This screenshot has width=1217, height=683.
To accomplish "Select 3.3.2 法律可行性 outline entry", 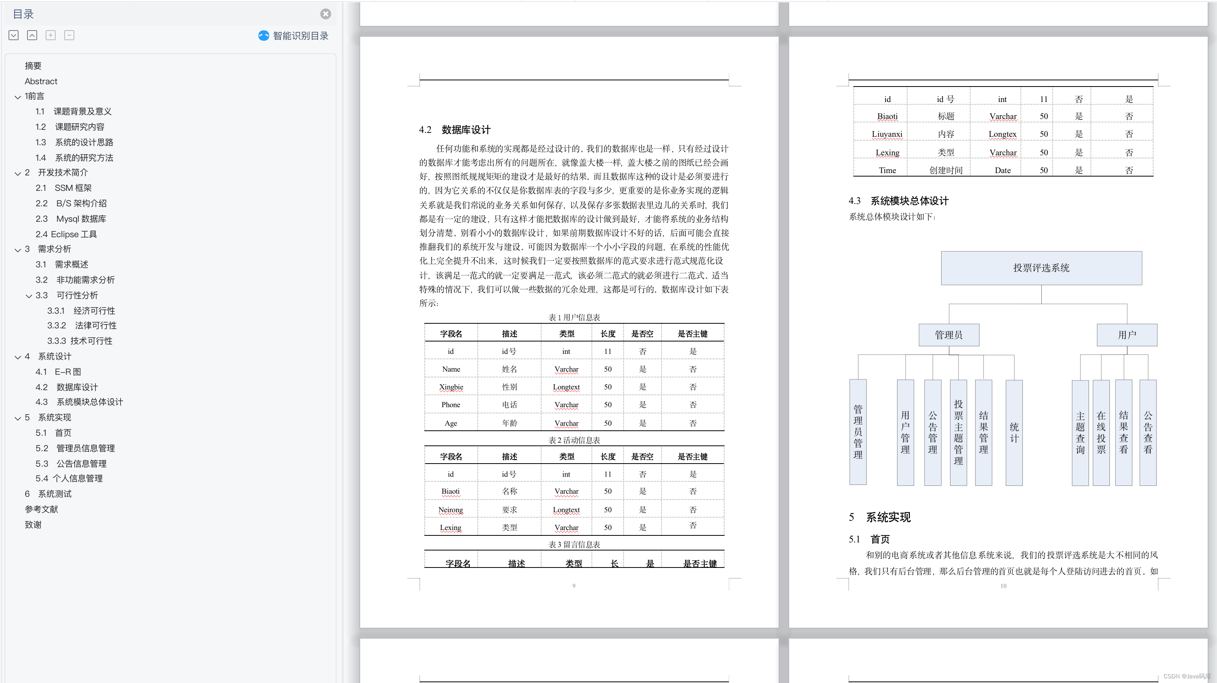I will pyautogui.click(x=82, y=325).
